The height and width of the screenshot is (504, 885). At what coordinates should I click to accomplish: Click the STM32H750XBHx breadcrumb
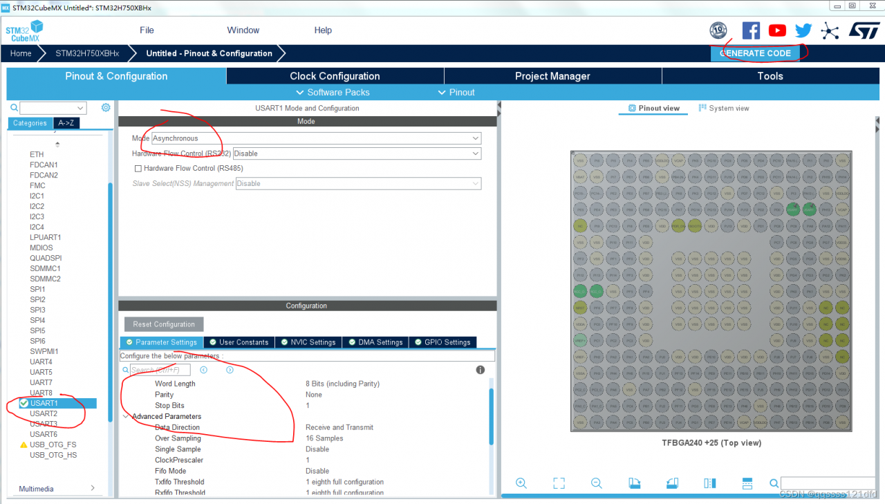click(x=87, y=53)
